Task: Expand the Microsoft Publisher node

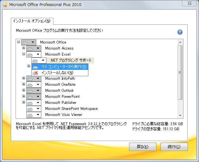Action: (24, 102)
